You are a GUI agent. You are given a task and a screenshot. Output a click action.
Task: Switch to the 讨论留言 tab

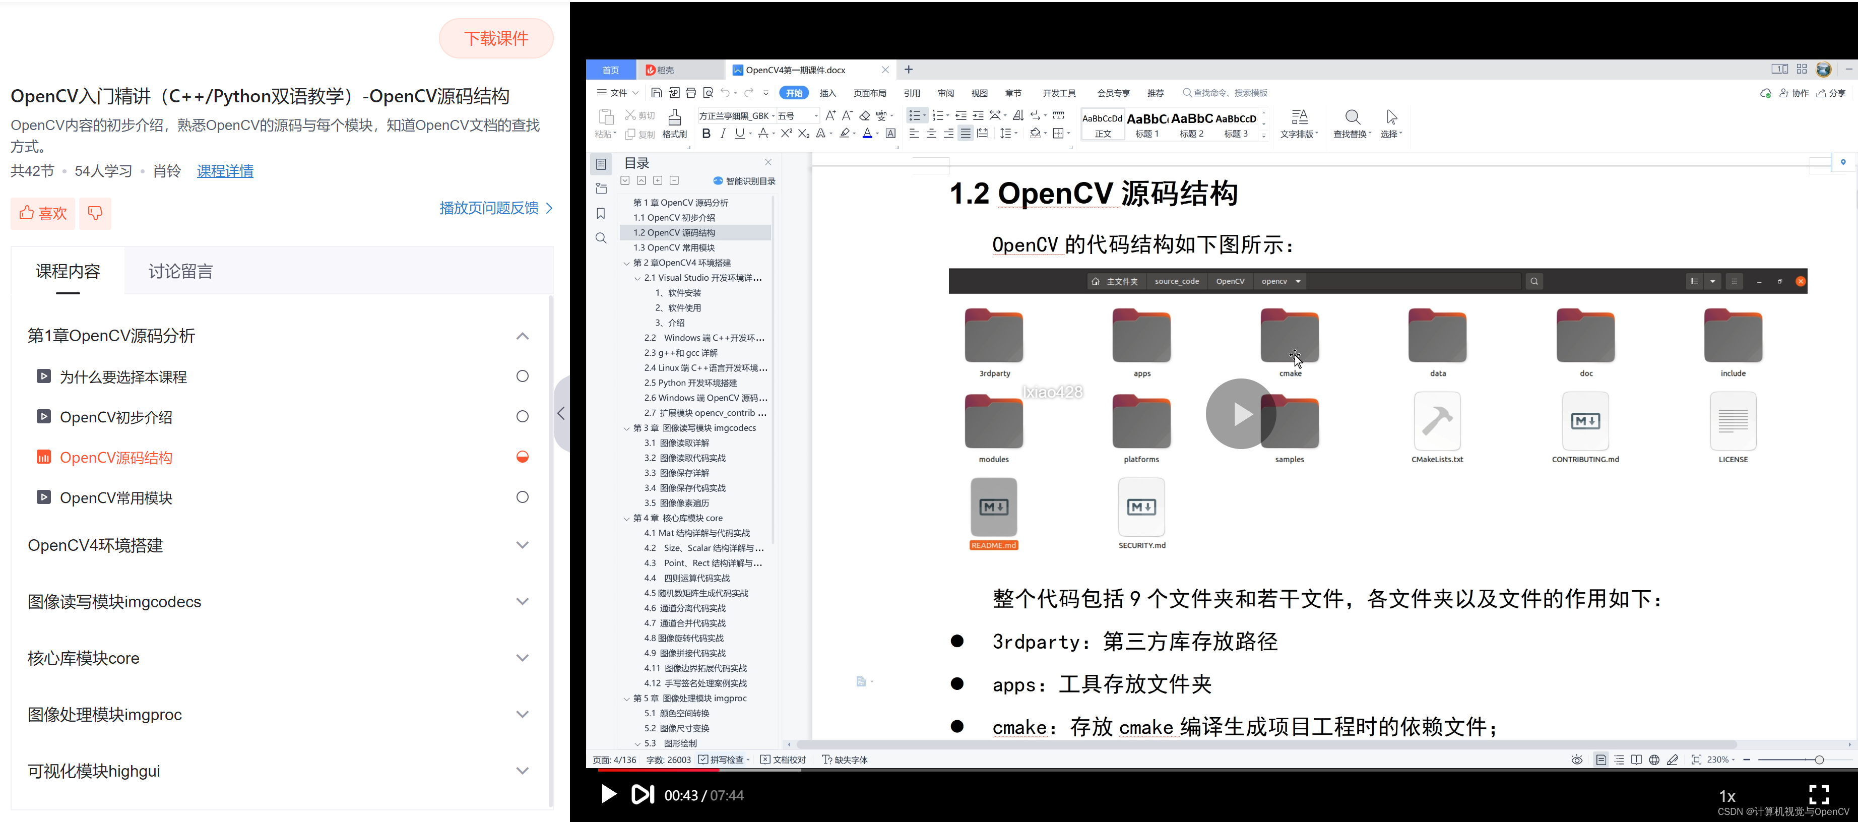[x=180, y=271]
